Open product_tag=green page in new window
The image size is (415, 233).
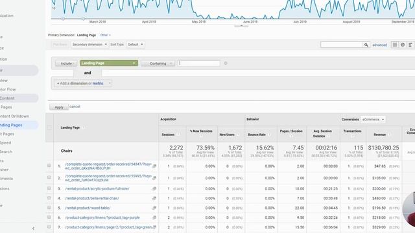click(154, 227)
